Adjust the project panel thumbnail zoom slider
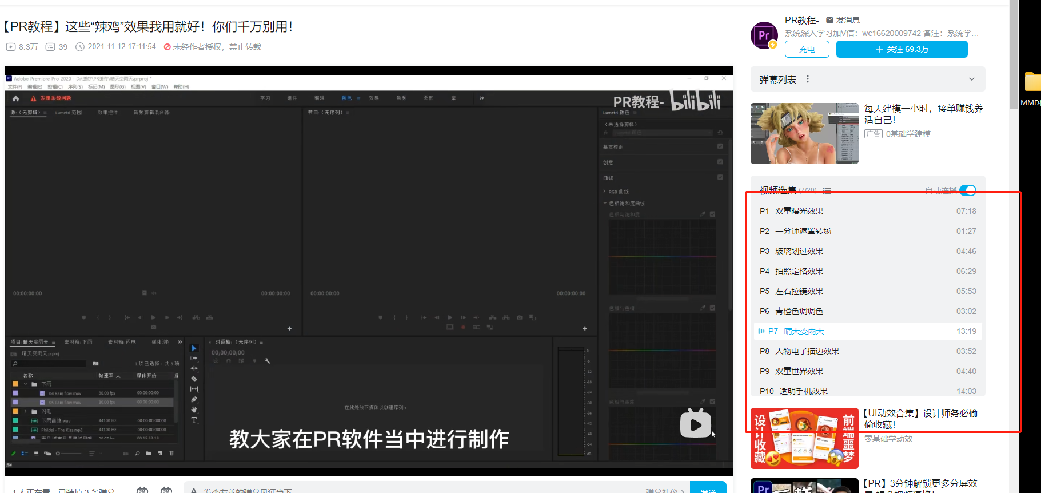The height and width of the screenshot is (493, 1041). [x=69, y=454]
